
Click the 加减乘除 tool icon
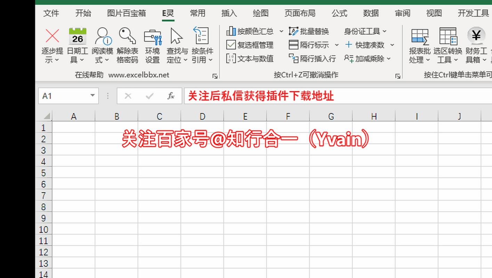pos(349,58)
